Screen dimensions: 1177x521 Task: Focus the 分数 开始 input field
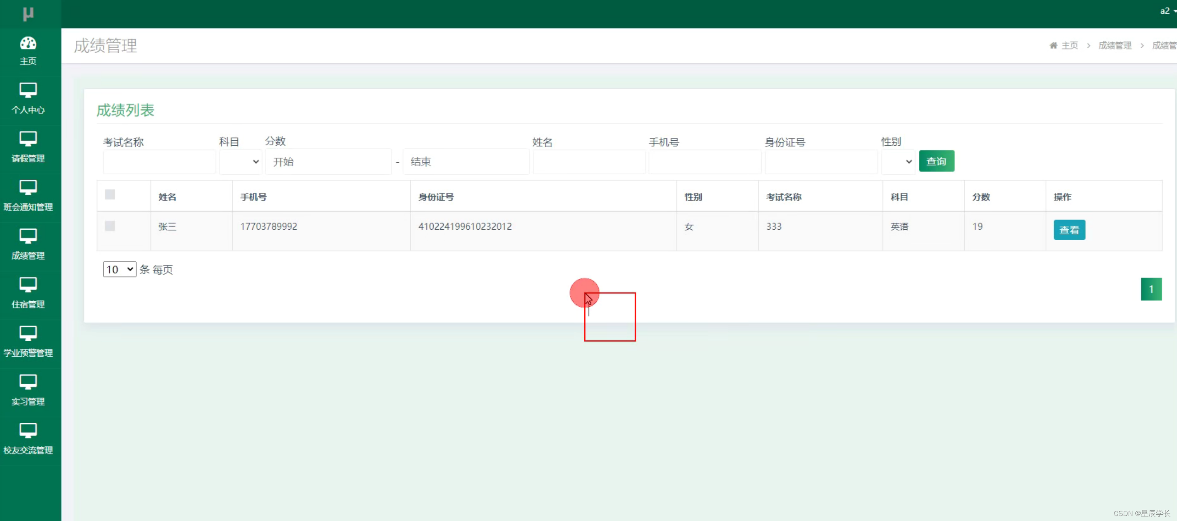point(328,162)
